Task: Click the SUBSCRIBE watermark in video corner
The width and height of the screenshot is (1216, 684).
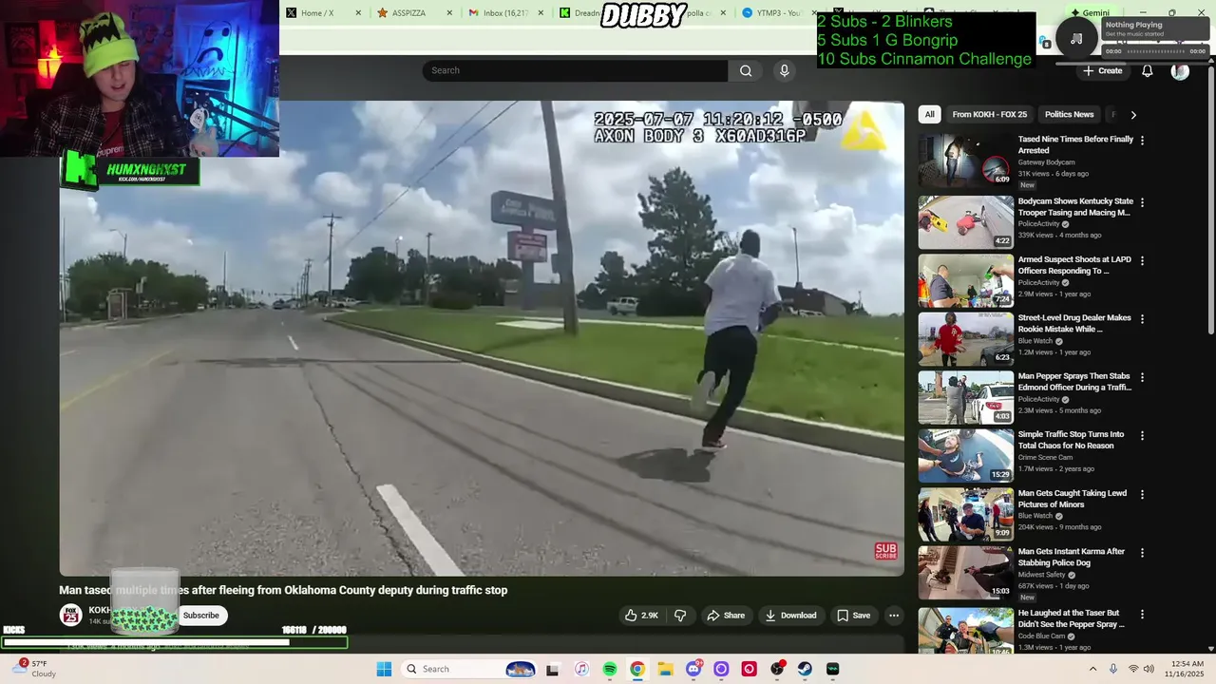Action: click(885, 551)
